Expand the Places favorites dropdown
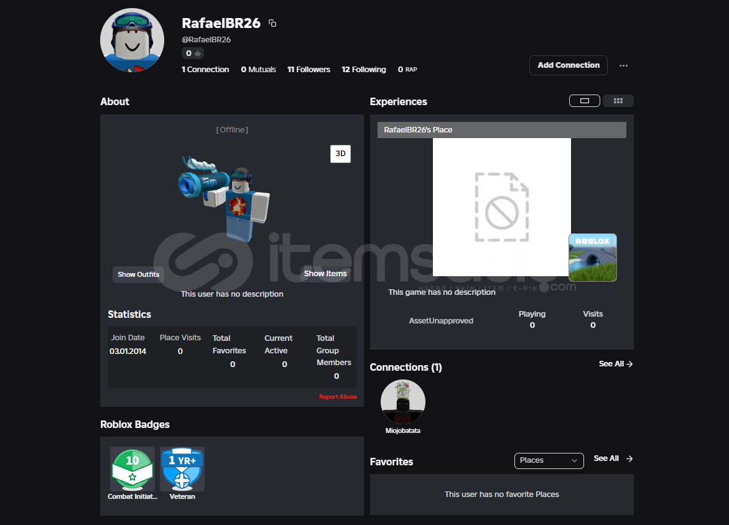 [549, 460]
